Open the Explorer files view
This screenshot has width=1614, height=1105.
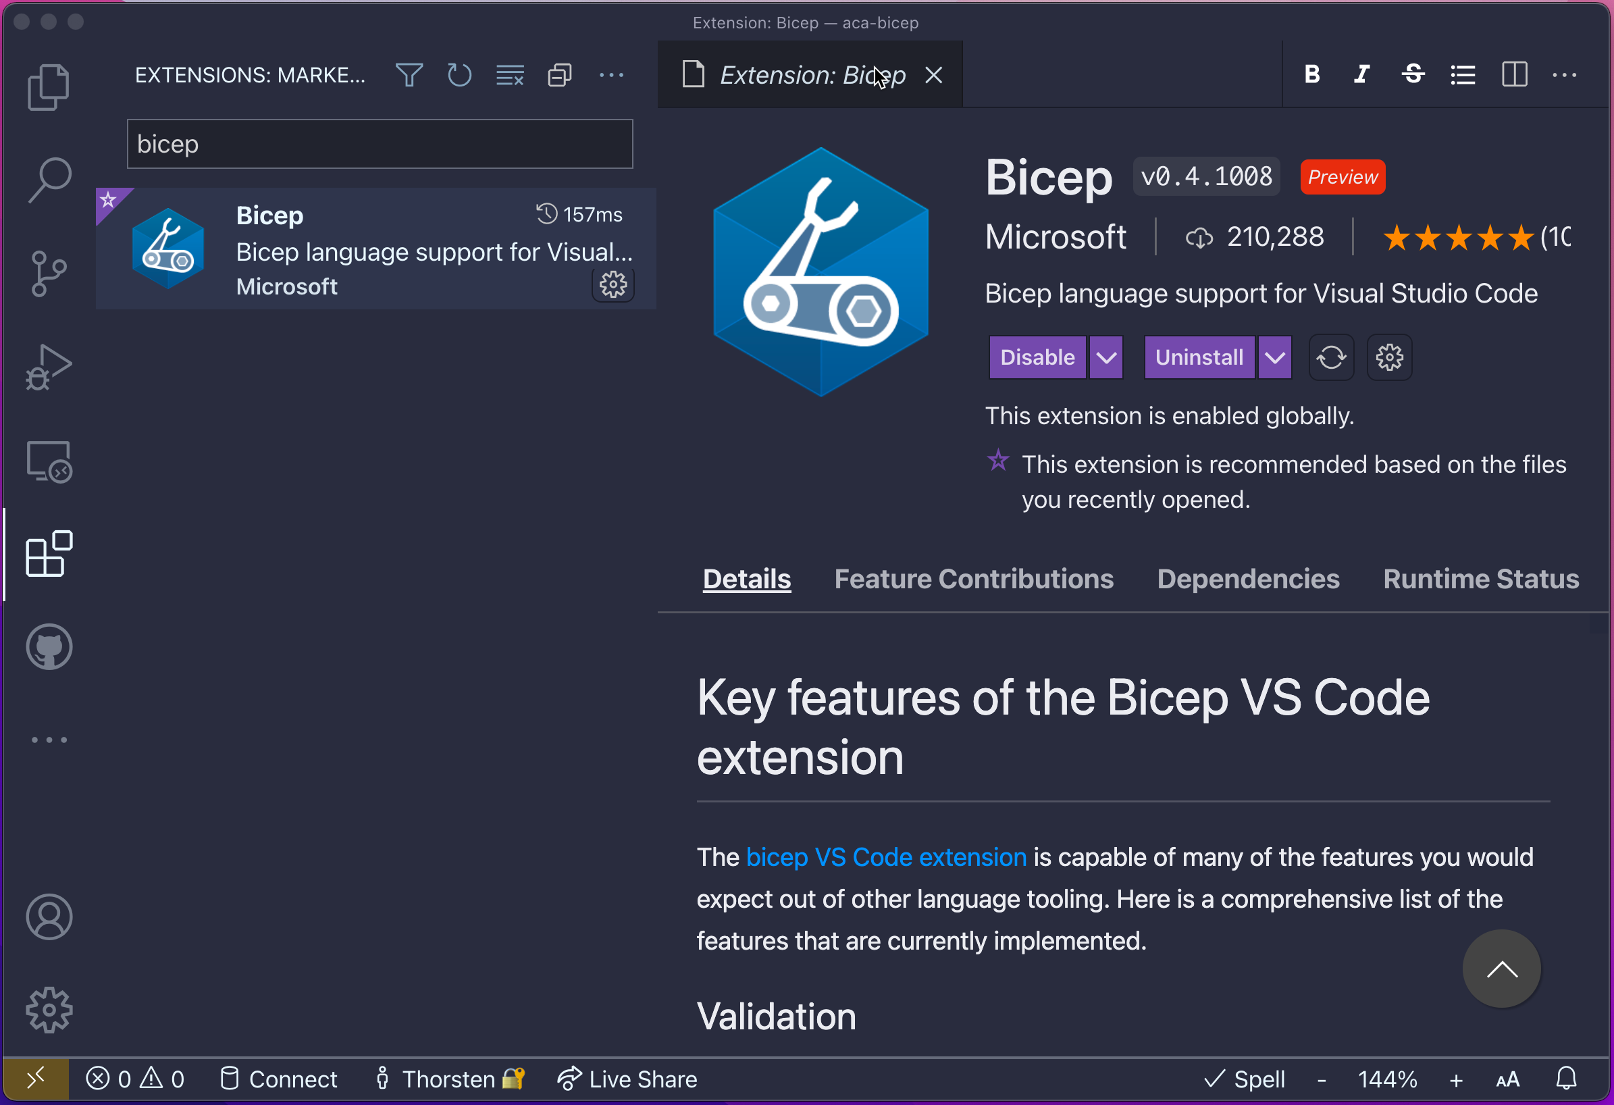tap(49, 87)
